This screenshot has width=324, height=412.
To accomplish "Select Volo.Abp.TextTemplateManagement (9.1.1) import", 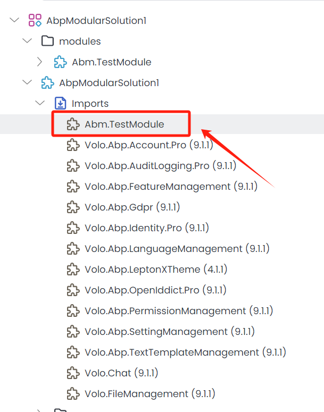I will [x=185, y=352].
